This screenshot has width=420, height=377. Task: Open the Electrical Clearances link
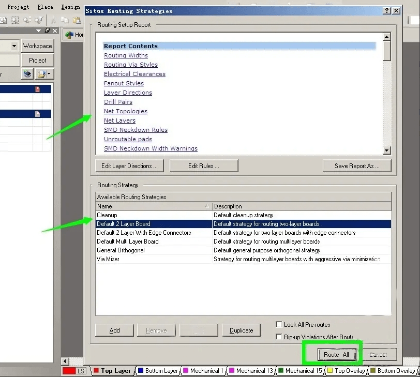[134, 74]
